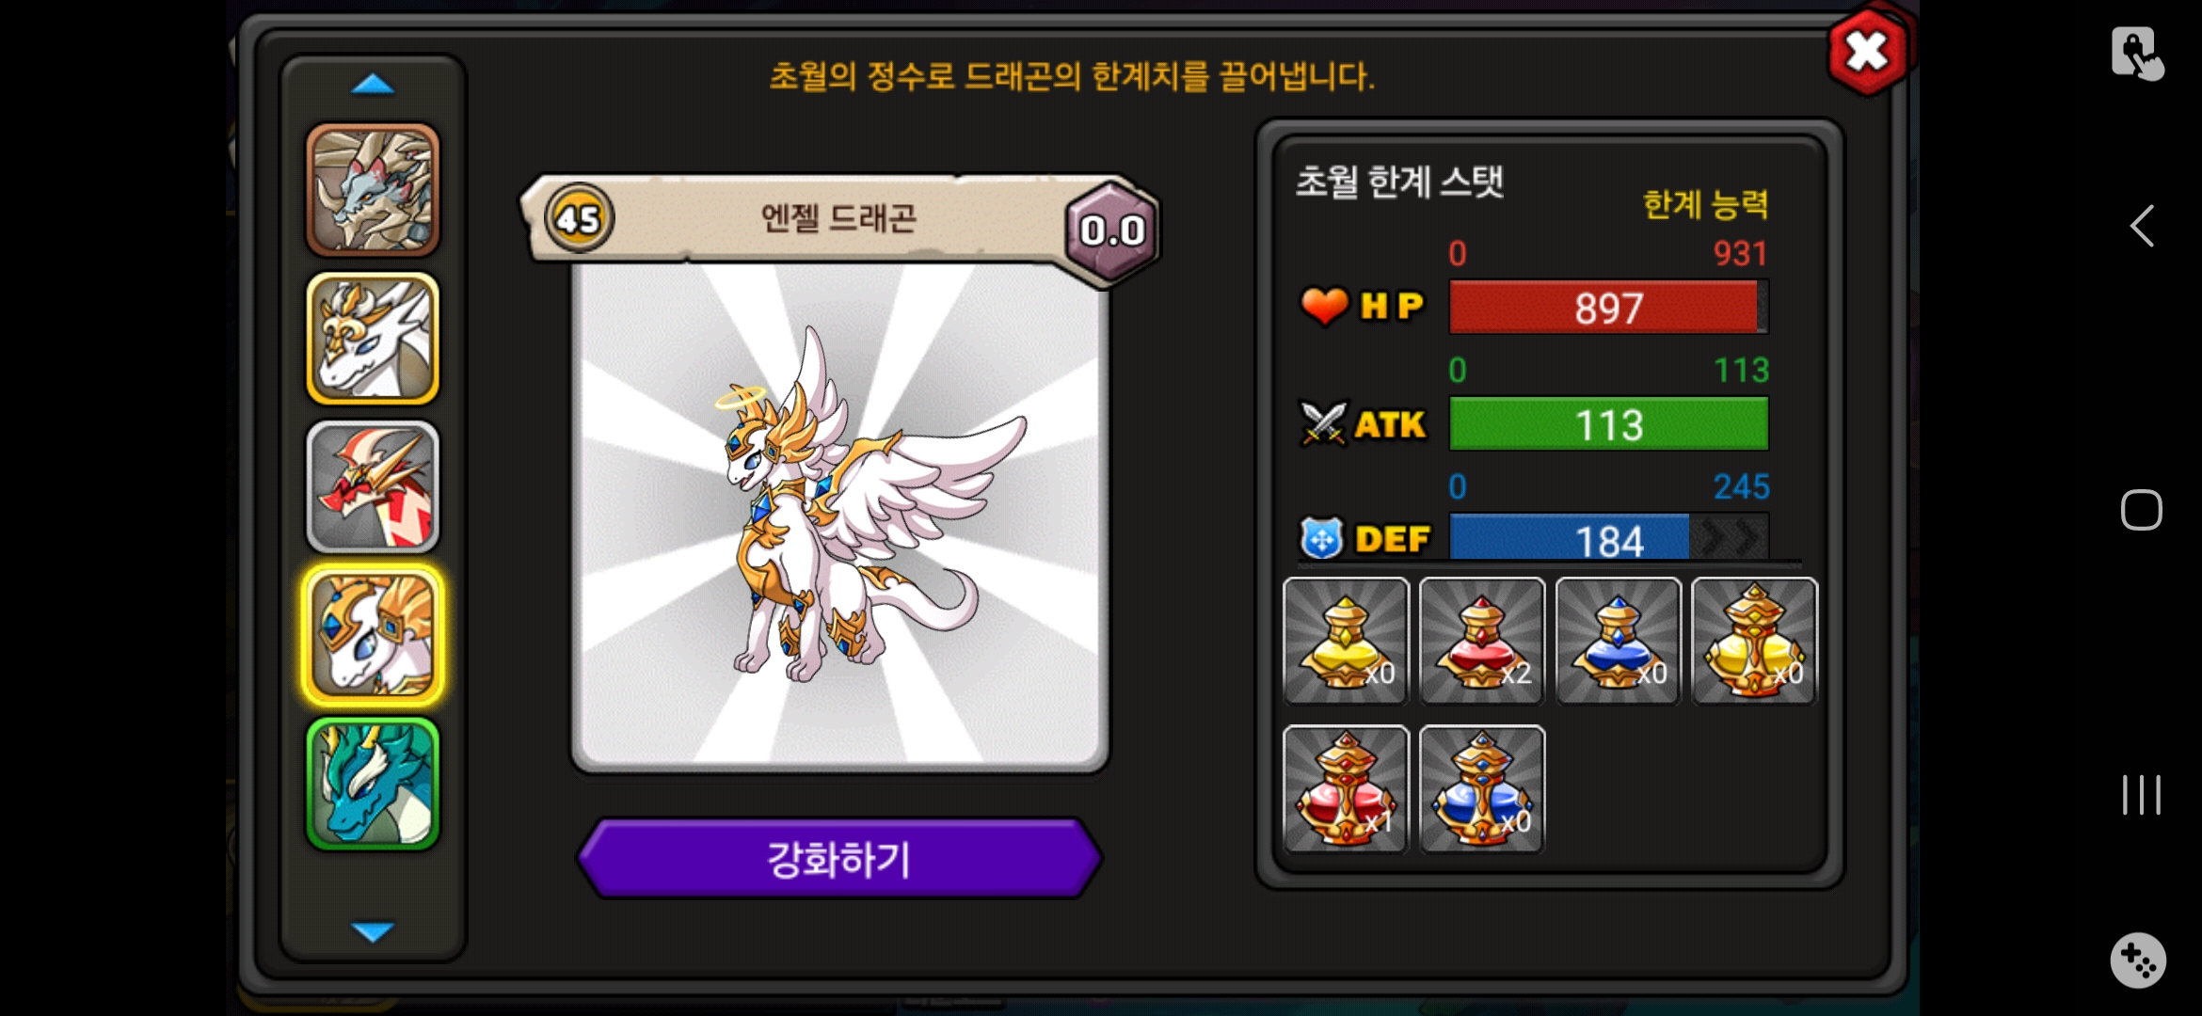Open the game controller tools icon

tap(2138, 960)
